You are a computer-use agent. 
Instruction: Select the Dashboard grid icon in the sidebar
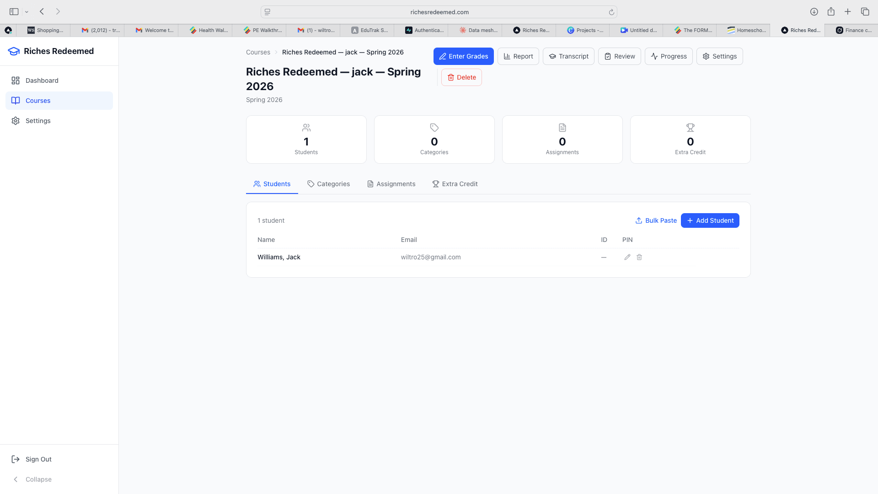[x=16, y=81]
